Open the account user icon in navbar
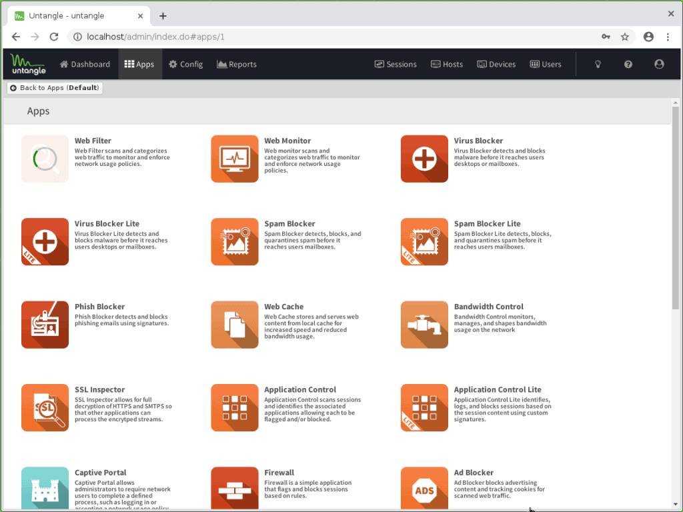 coord(659,64)
